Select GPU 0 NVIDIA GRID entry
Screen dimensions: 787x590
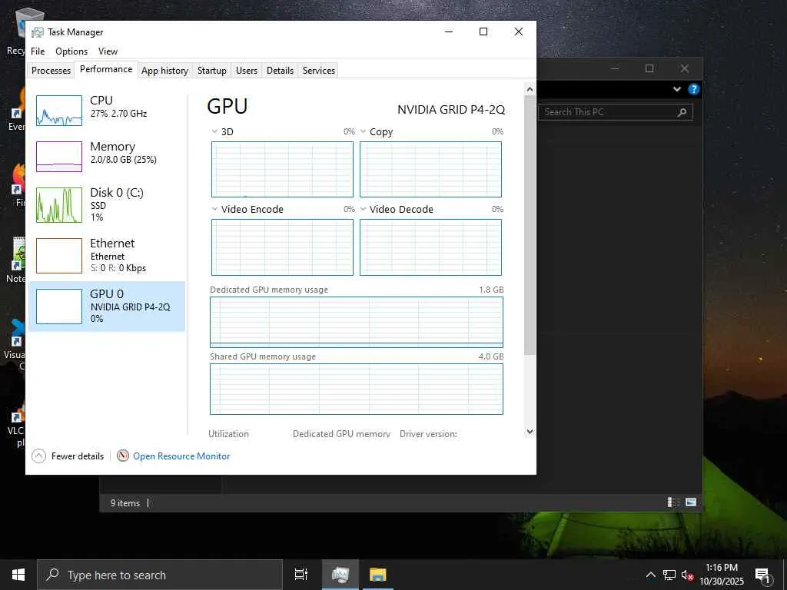[106, 306]
